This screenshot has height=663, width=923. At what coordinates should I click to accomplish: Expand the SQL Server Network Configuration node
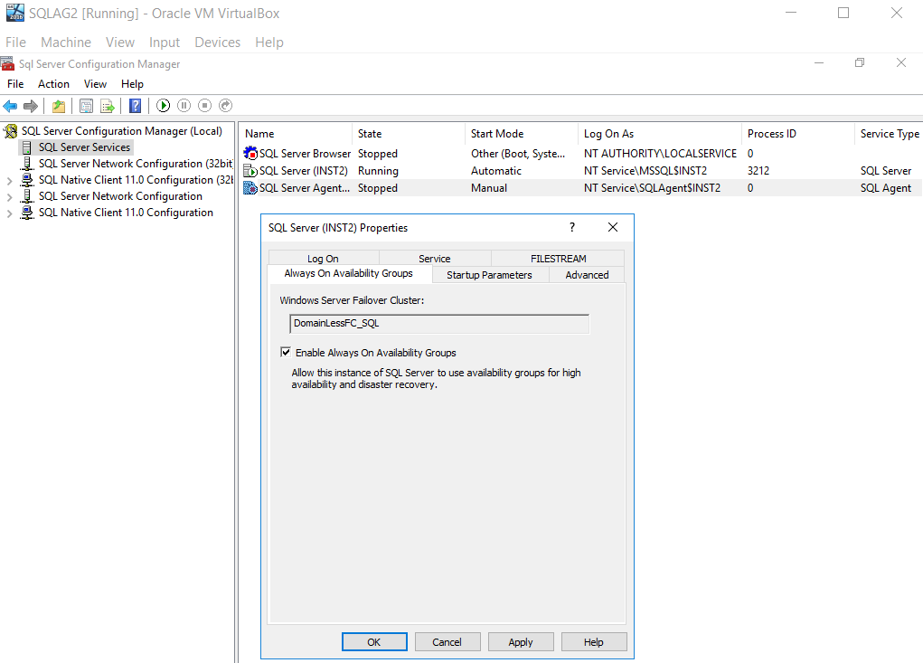click(x=10, y=197)
